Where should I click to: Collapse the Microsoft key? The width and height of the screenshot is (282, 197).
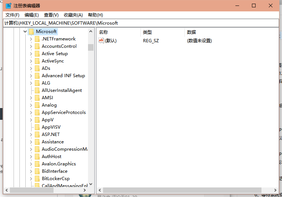25,32
